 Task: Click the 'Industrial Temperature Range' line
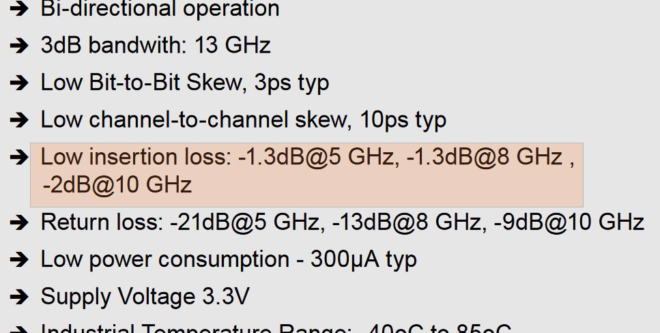[276, 328]
